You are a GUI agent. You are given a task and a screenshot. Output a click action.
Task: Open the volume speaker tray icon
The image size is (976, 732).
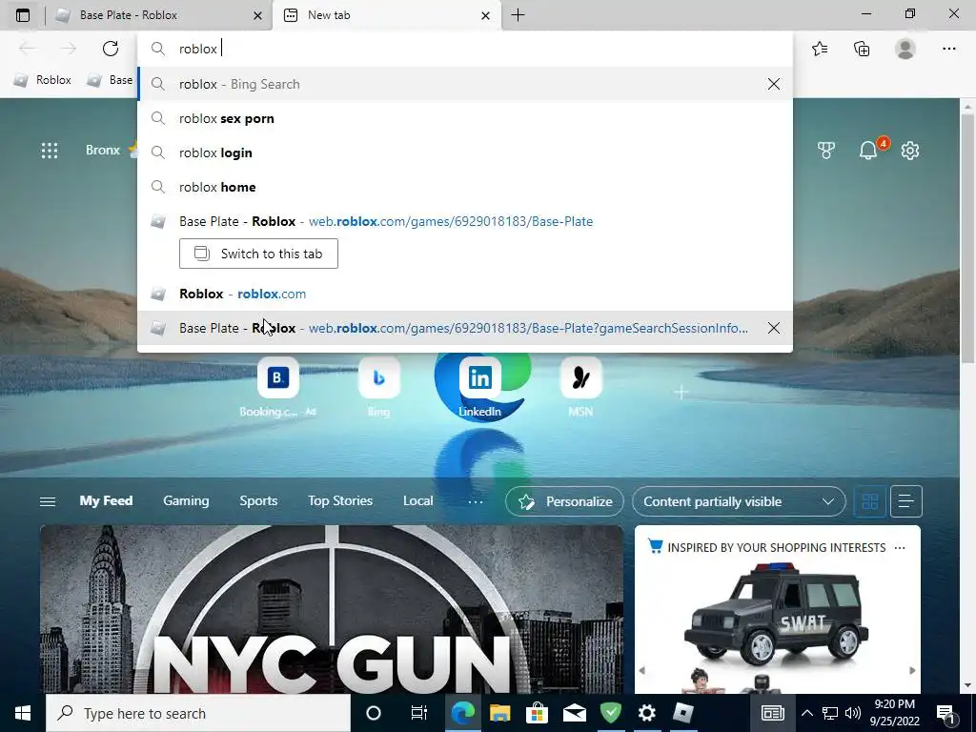(853, 713)
